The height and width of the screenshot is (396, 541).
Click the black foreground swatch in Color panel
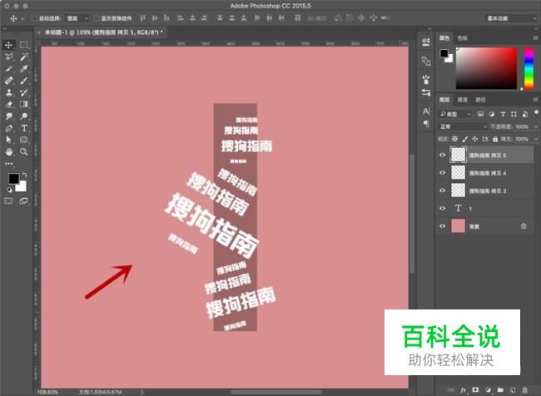444,53
